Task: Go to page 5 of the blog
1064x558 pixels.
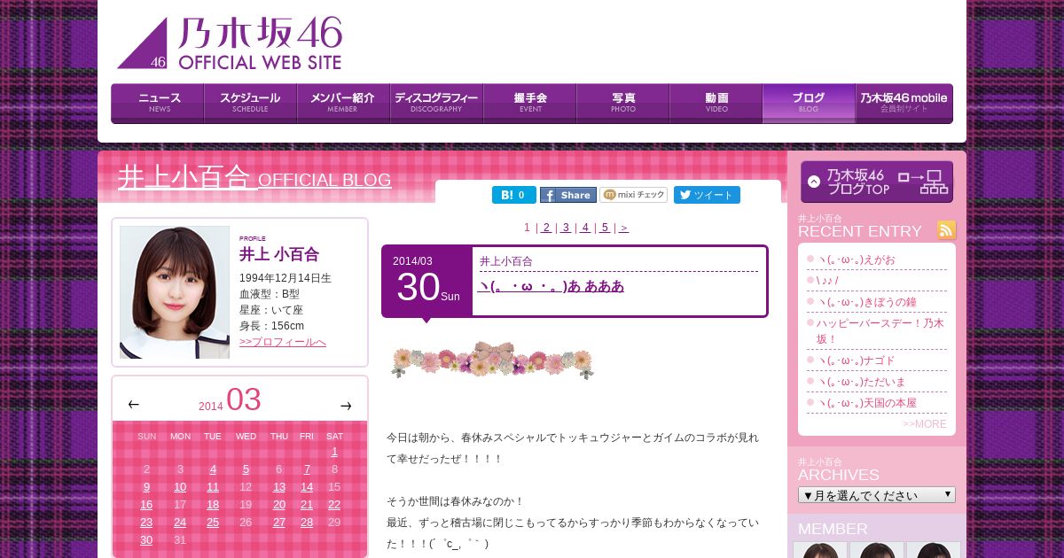Action: coord(605,228)
